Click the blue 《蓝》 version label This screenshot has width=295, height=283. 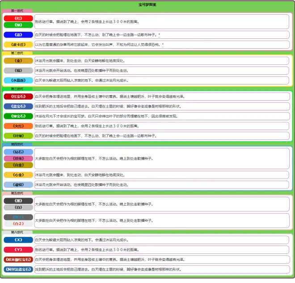click(18, 34)
